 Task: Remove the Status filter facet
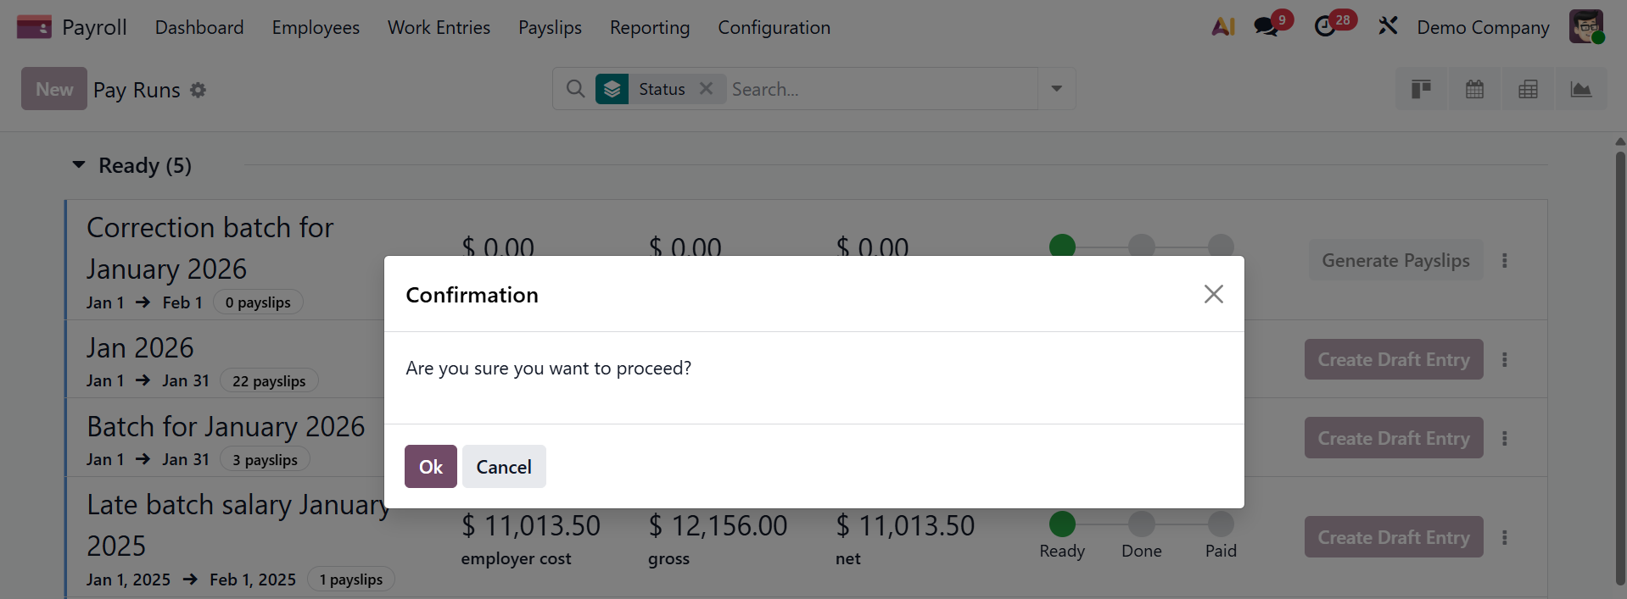point(706,89)
